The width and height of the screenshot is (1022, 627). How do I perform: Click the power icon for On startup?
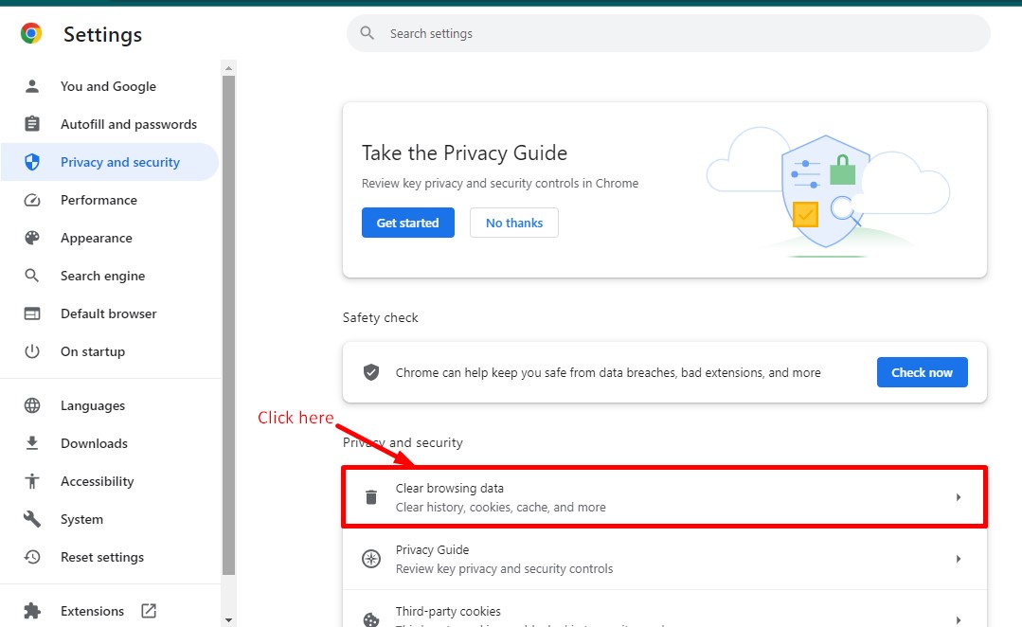point(32,351)
